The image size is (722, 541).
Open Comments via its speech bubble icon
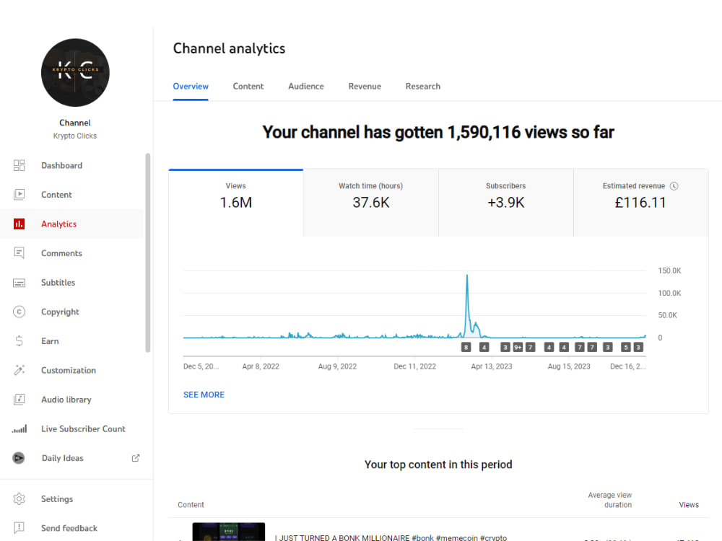(19, 253)
